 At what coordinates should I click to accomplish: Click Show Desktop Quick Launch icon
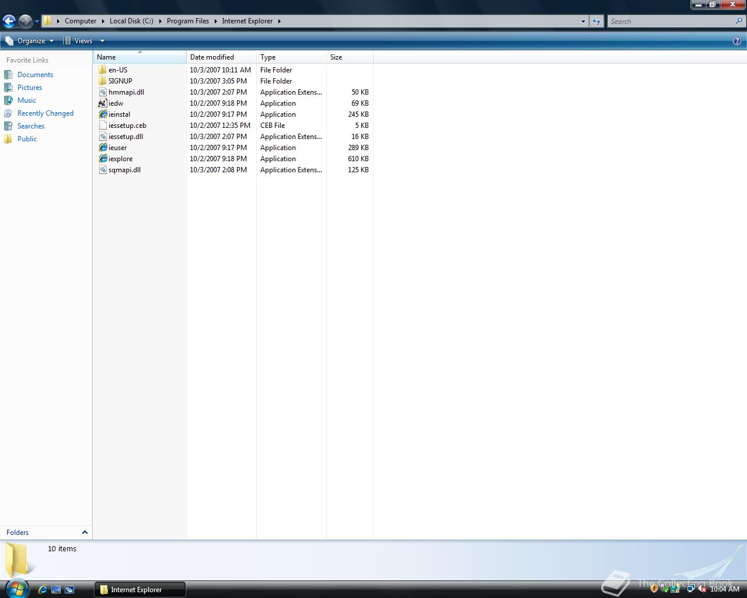[x=56, y=589]
